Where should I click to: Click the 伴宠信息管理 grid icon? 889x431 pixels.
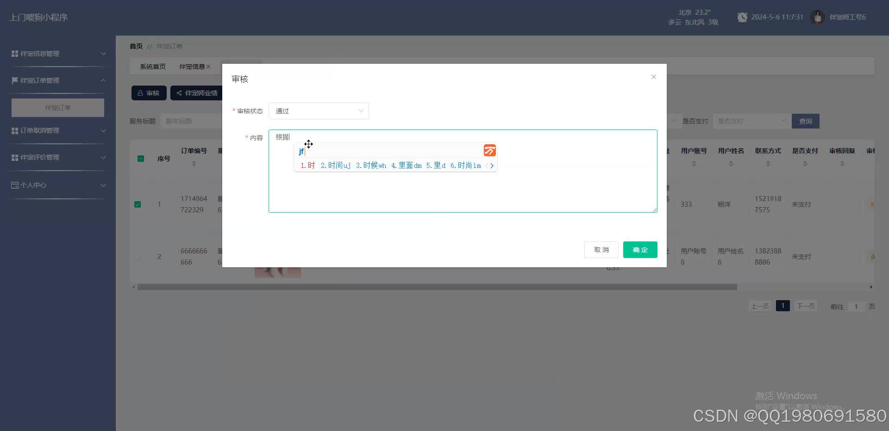pos(14,54)
